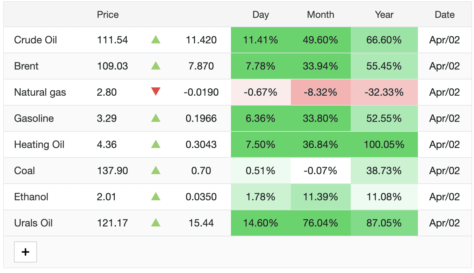Open the Urals Oil link
Viewport: 474px width, 273px height.
coord(33,223)
